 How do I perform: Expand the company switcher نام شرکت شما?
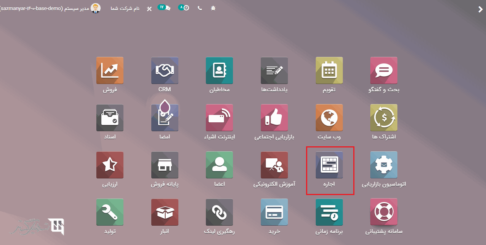125,8
